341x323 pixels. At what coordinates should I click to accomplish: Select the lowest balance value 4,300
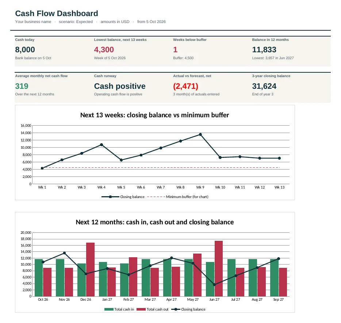coord(104,50)
